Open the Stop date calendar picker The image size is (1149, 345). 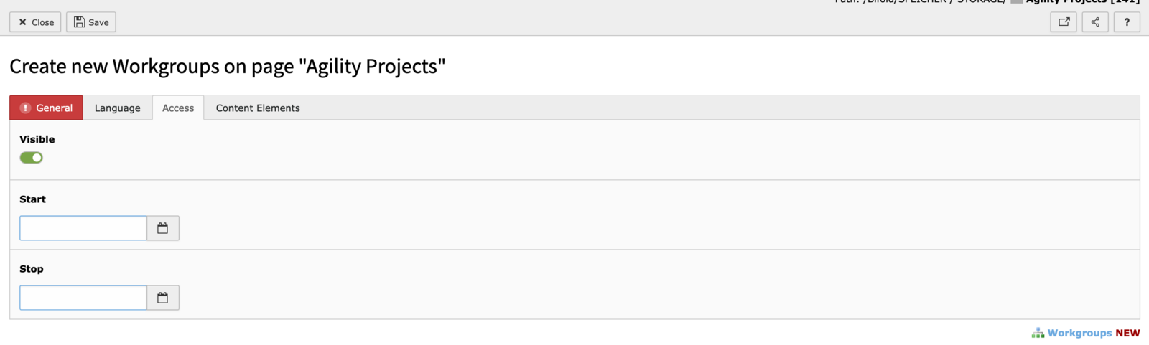pos(163,298)
